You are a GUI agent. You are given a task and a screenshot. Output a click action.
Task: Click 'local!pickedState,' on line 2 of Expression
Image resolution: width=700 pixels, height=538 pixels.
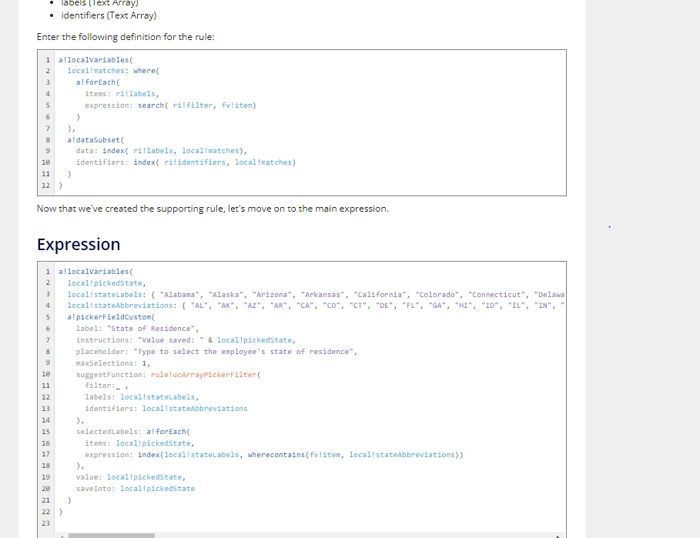pyautogui.click(x=107, y=282)
